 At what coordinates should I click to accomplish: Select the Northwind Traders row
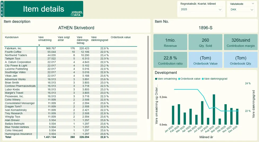(x=70, y=55)
